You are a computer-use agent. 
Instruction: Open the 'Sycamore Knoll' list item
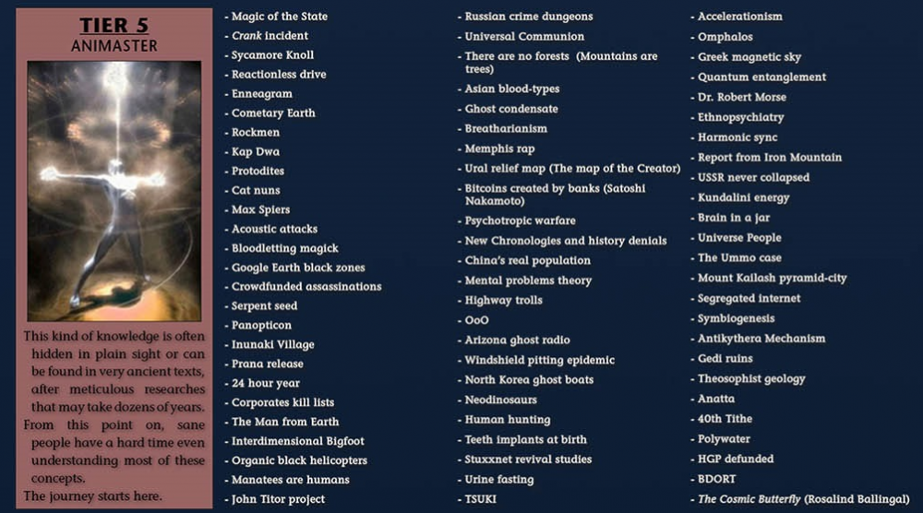272,55
